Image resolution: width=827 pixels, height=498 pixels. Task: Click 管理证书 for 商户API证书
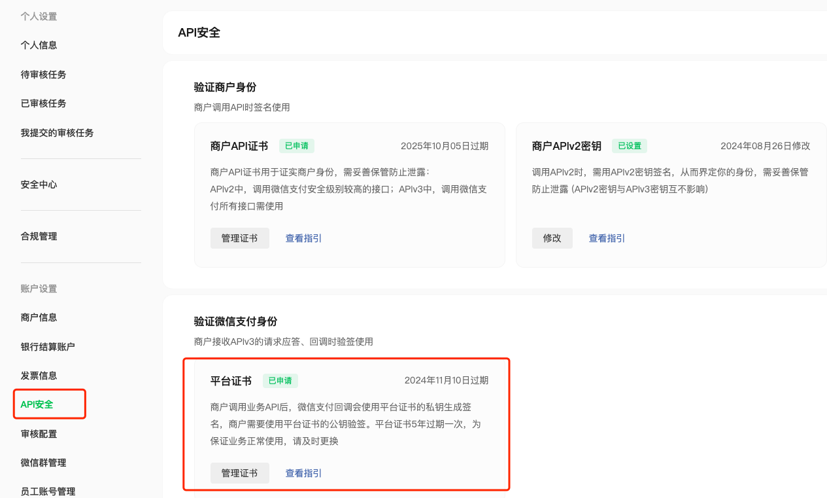click(x=239, y=238)
